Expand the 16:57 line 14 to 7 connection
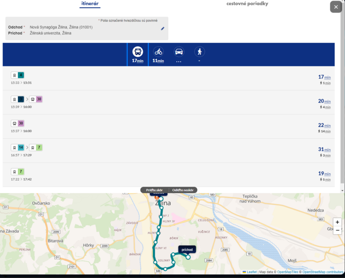The height and width of the screenshot is (278, 345). coord(170,151)
